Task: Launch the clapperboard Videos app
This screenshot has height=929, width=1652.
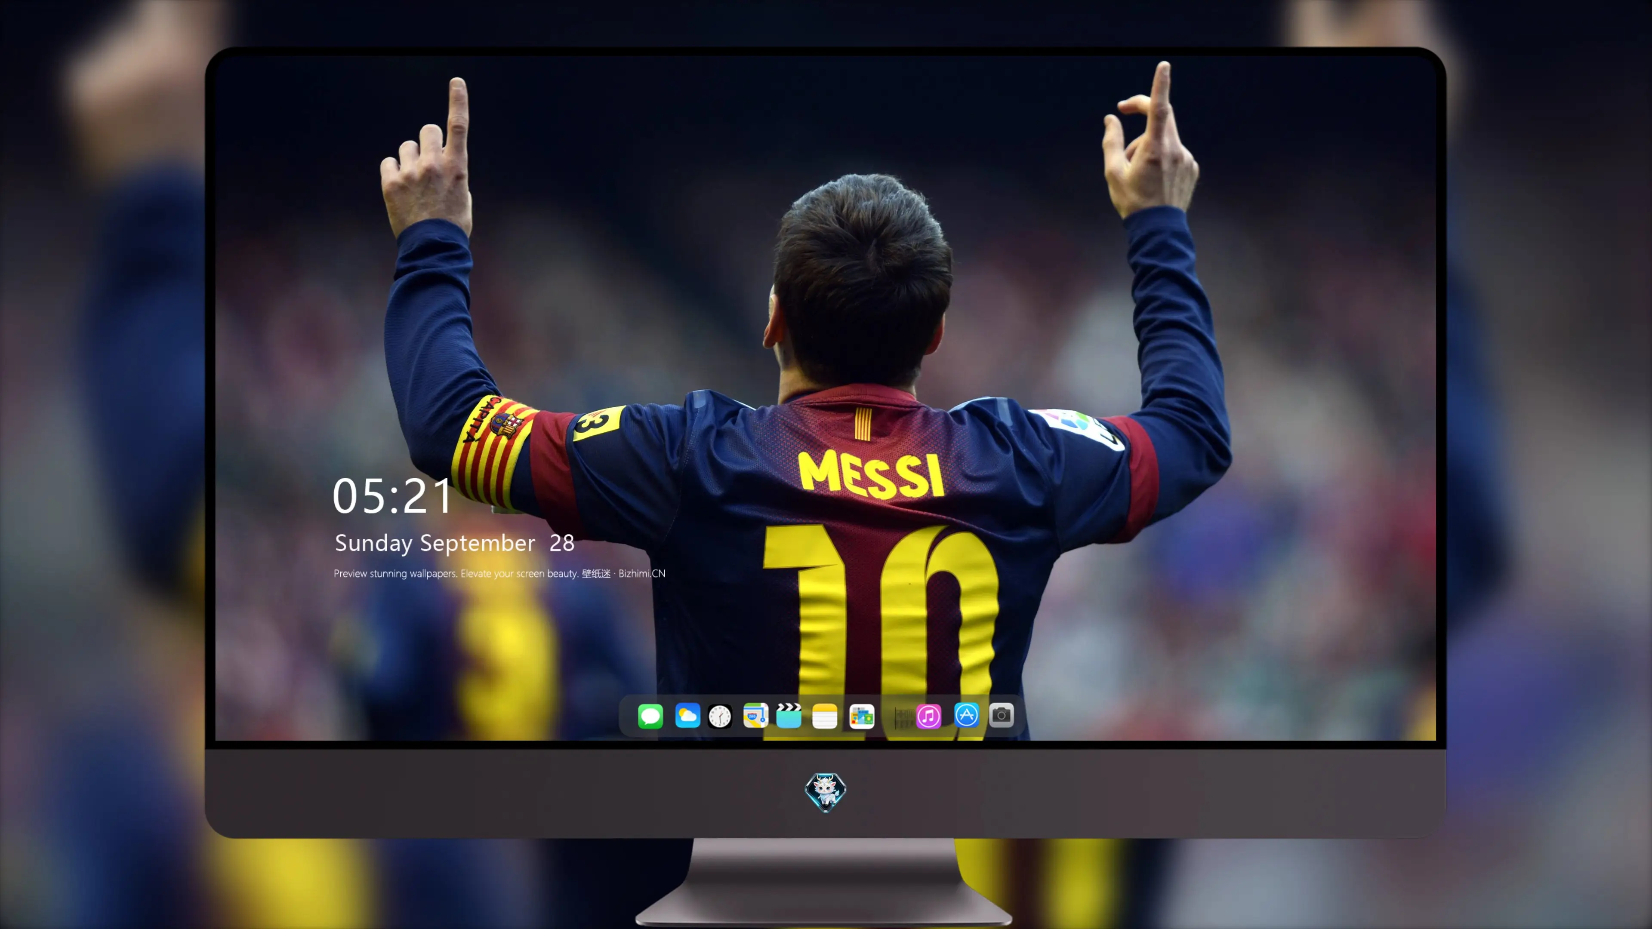Action: click(x=789, y=716)
